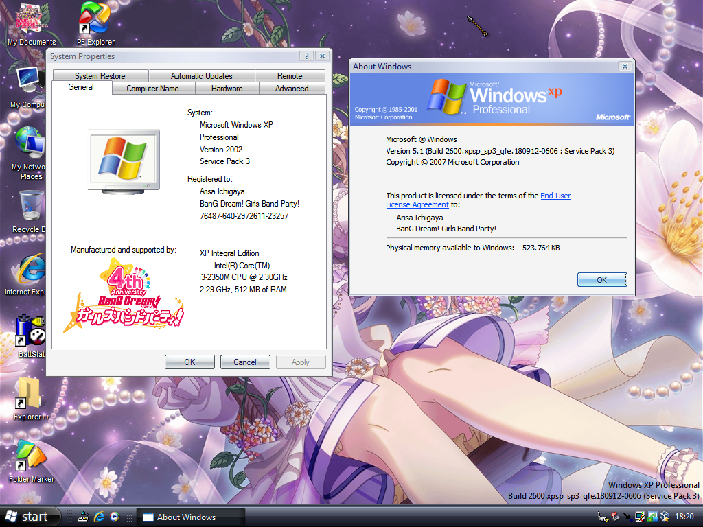Click Windows monitor logo in System Properties
Screen dimensions: 703x527
(x=124, y=161)
